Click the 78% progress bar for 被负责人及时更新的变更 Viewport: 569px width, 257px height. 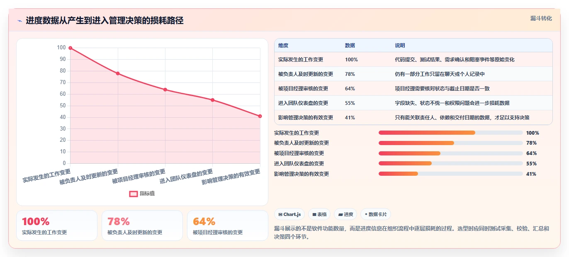[450, 143]
